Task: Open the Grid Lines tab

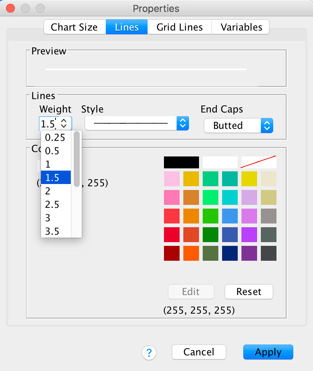Action: point(180,27)
